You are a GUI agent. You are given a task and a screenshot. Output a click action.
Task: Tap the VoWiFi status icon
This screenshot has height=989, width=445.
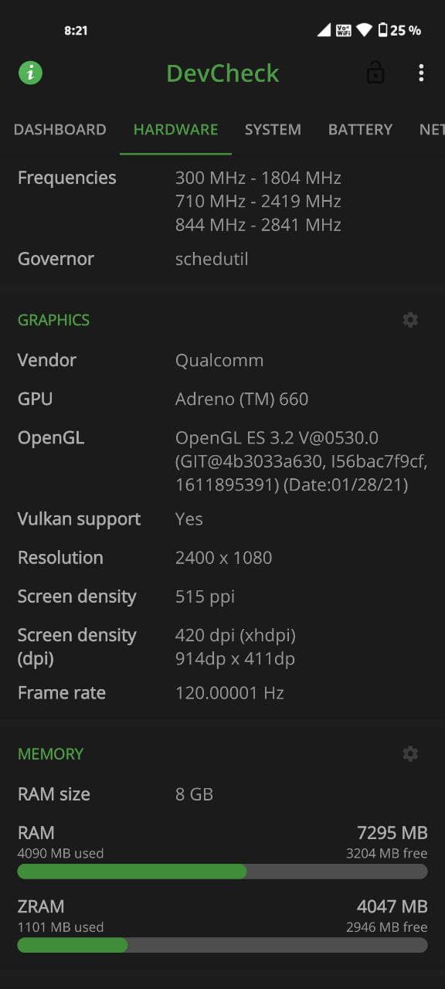click(x=344, y=30)
